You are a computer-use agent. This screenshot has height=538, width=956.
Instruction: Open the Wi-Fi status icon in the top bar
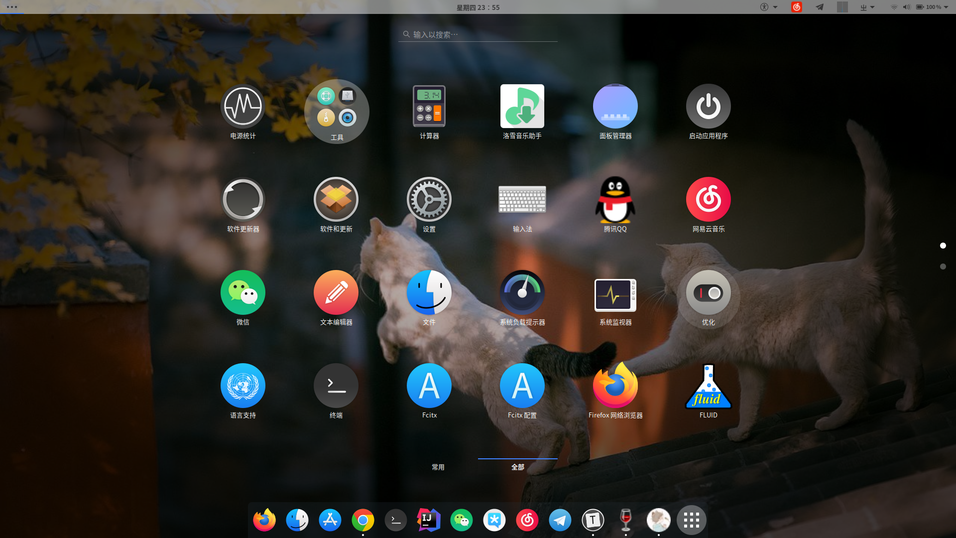point(894,7)
